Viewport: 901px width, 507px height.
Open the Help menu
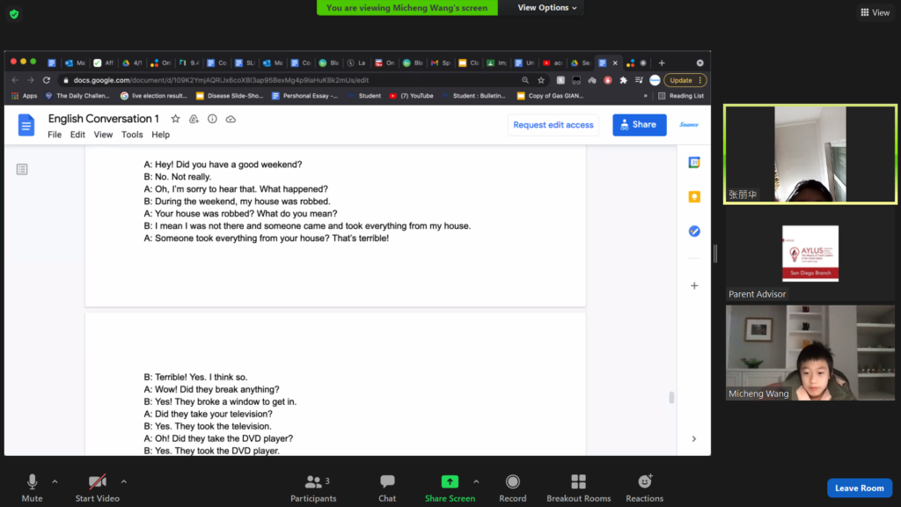[x=160, y=135]
